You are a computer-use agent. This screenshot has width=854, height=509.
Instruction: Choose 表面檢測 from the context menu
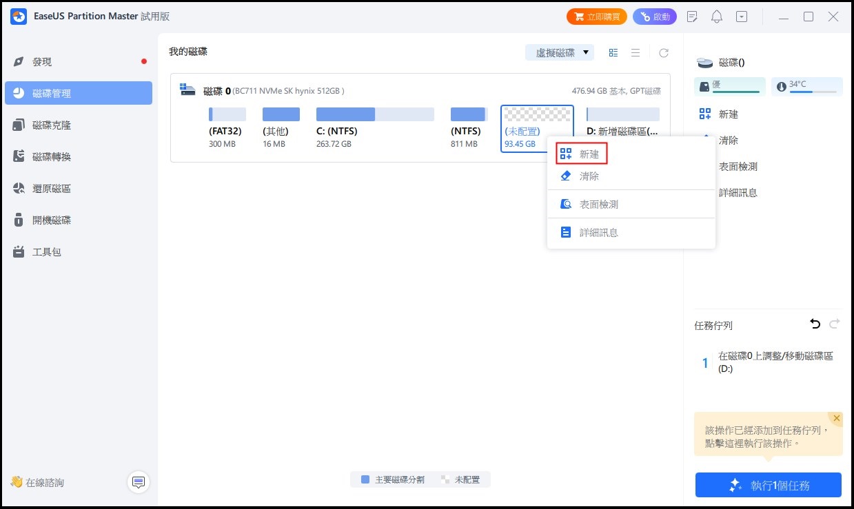tap(598, 205)
